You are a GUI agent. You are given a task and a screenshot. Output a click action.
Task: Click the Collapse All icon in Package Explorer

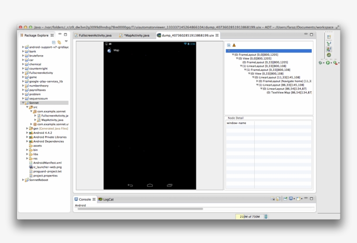[x=54, y=42]
